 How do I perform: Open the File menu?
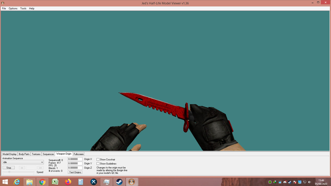[x=4, y=9]
